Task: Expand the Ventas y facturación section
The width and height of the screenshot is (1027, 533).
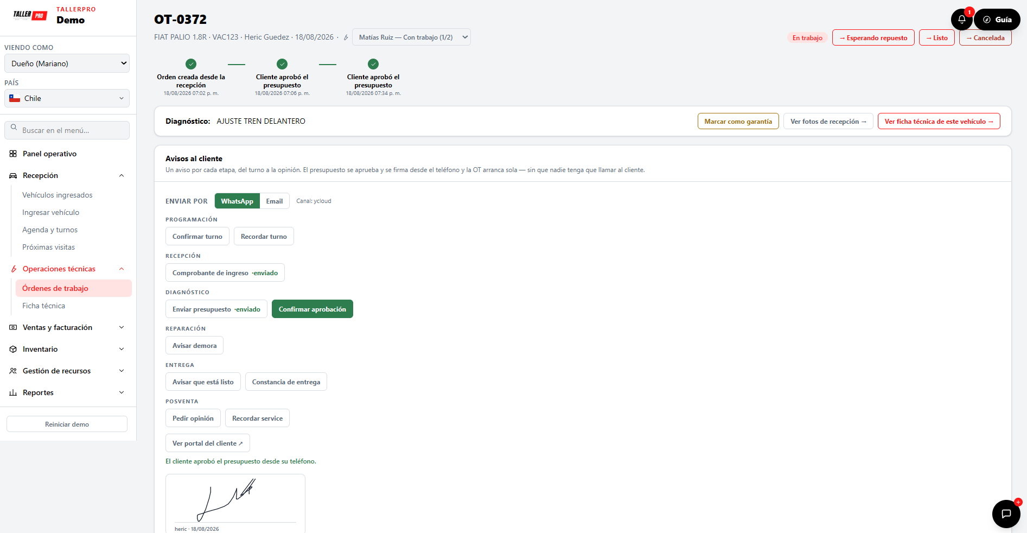Action: [122, 327]
